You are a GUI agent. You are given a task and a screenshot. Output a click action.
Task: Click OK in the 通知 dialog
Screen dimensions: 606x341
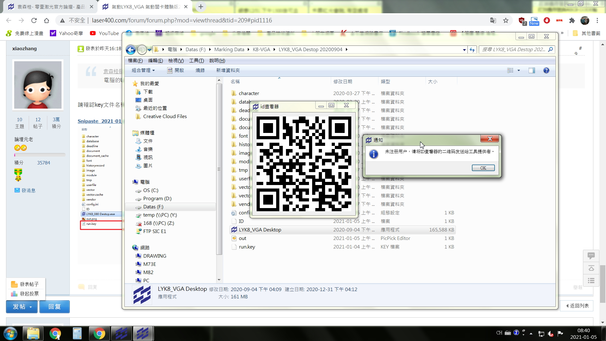tap(483, 168)
